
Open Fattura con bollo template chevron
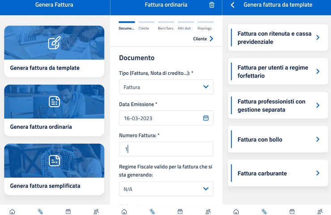318,139
